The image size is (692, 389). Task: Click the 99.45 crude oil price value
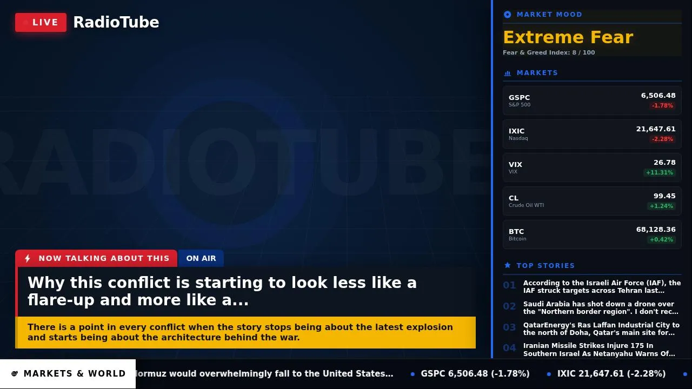664,196
